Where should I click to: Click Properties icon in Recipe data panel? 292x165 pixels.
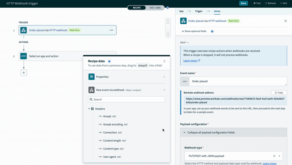91,77
